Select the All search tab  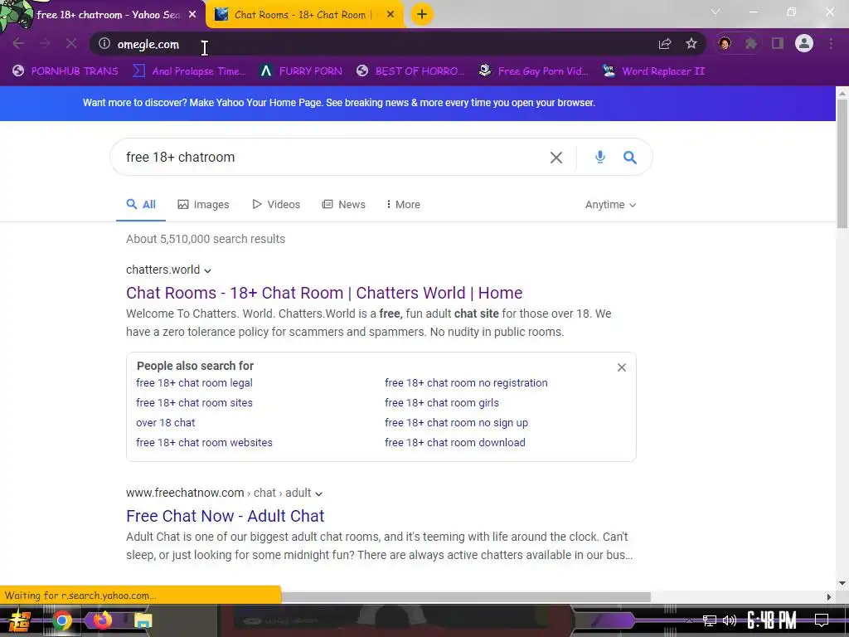click(x=141, y=205)
